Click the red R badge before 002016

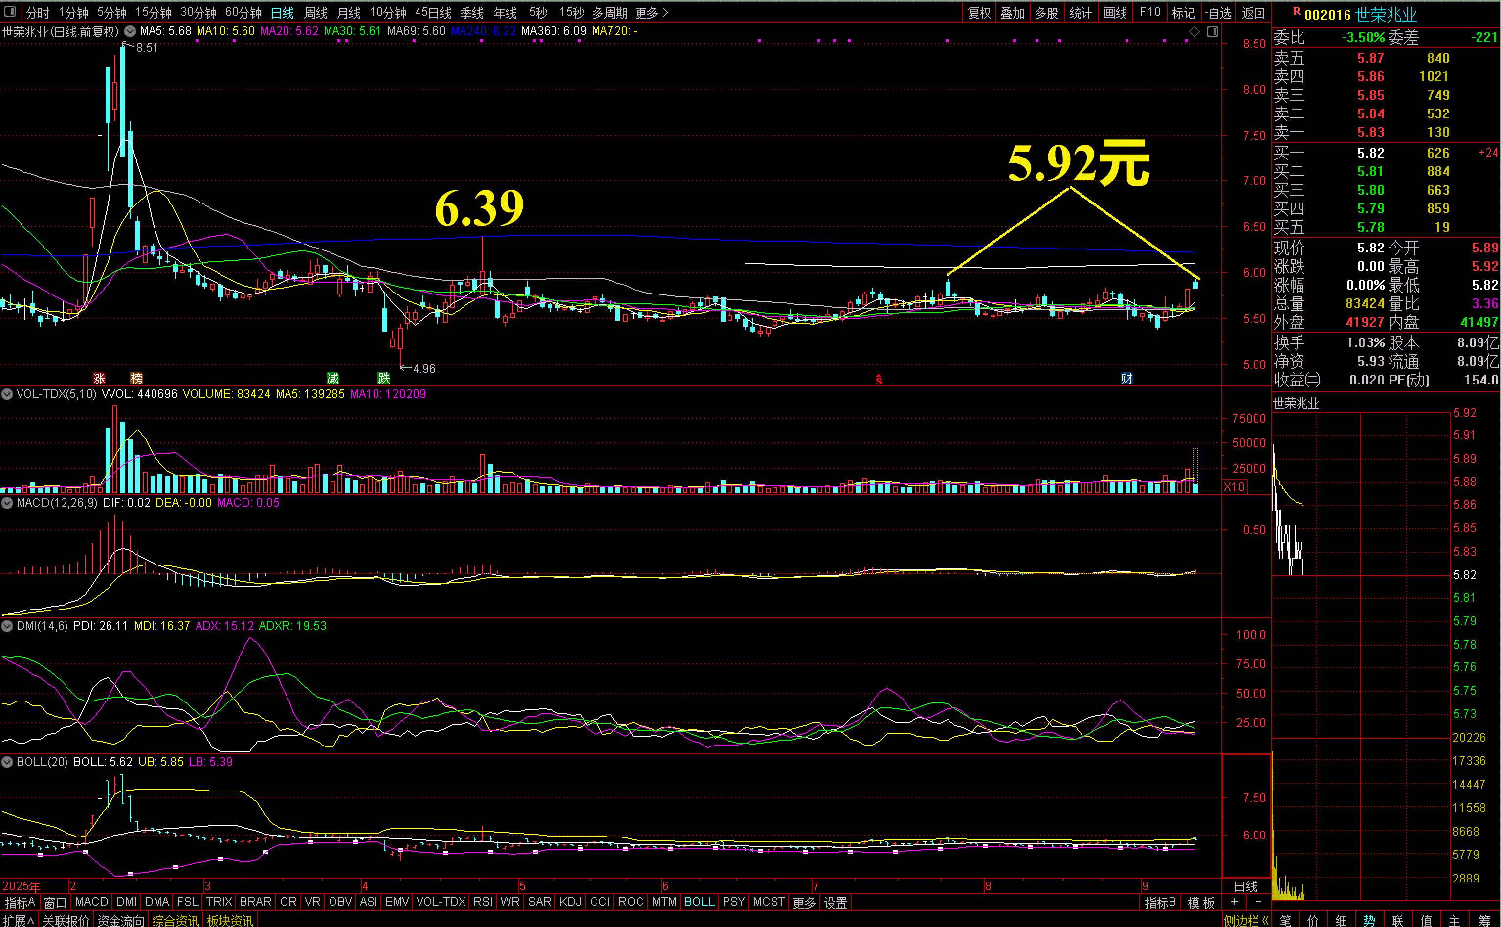(1297, 11)
